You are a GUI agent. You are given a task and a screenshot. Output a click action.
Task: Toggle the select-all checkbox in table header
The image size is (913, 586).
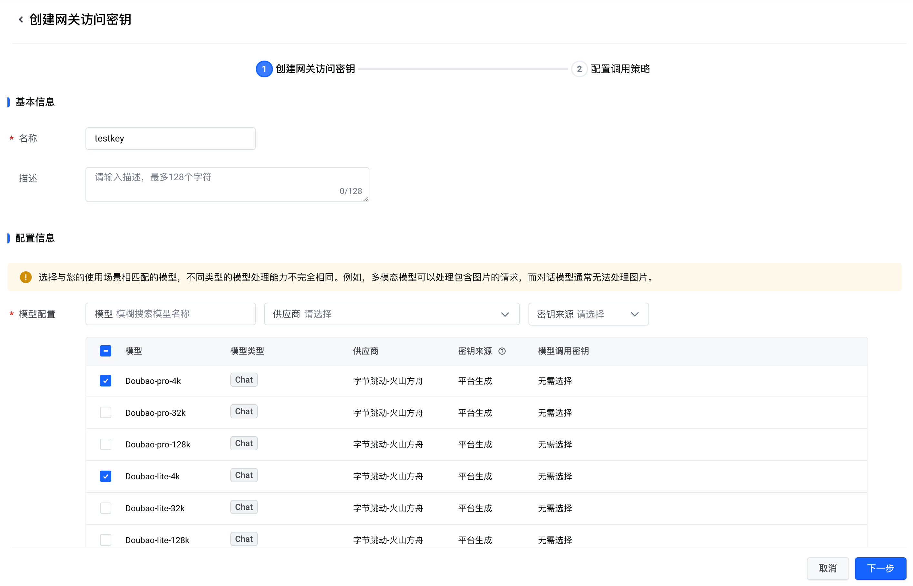point(105,350)
